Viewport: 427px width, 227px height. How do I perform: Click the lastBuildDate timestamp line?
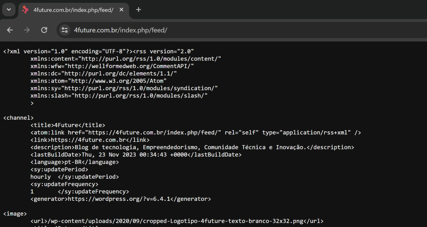pos(136,155)
